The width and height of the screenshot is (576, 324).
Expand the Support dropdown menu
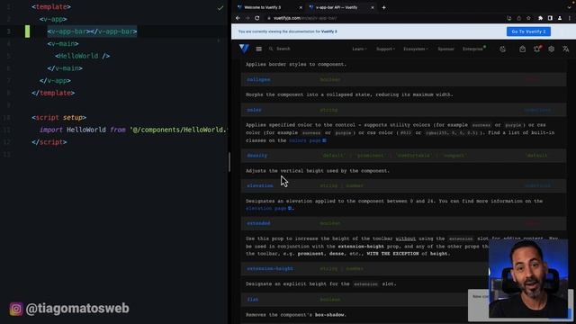pyautogui.click(x=385, y=49)
